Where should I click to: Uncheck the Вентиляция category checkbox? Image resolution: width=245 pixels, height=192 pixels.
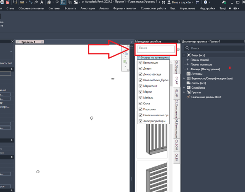[141, 62]
